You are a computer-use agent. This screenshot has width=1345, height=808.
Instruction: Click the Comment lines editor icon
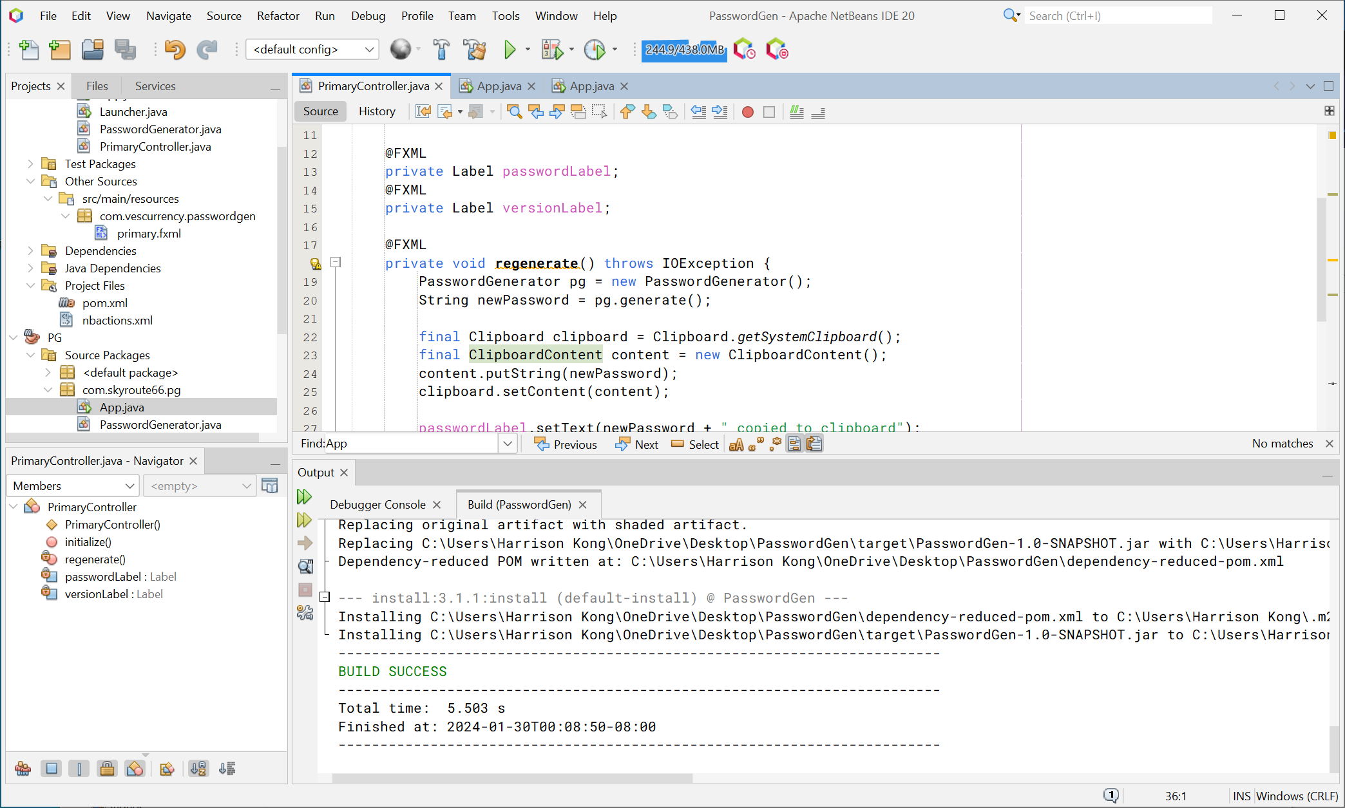(797, 112)
